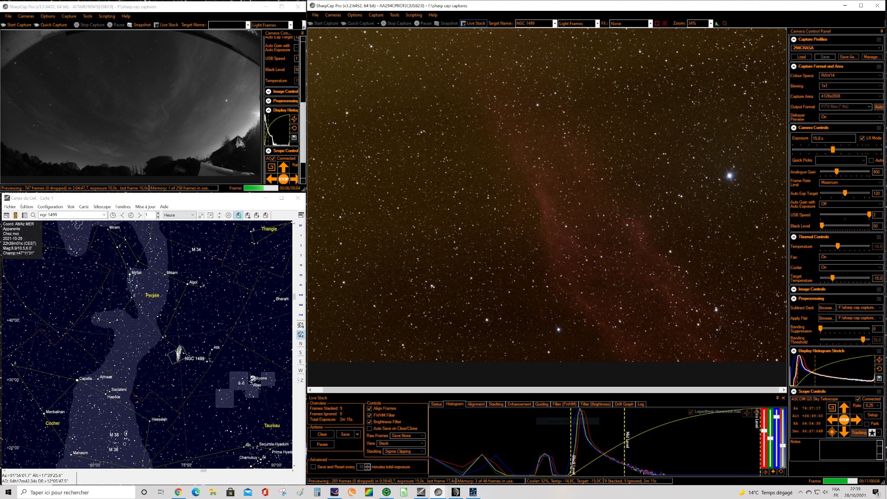Open Chrome from the taskbar
The height and width of the screenshot is (499, 887).
pos(178,492)
